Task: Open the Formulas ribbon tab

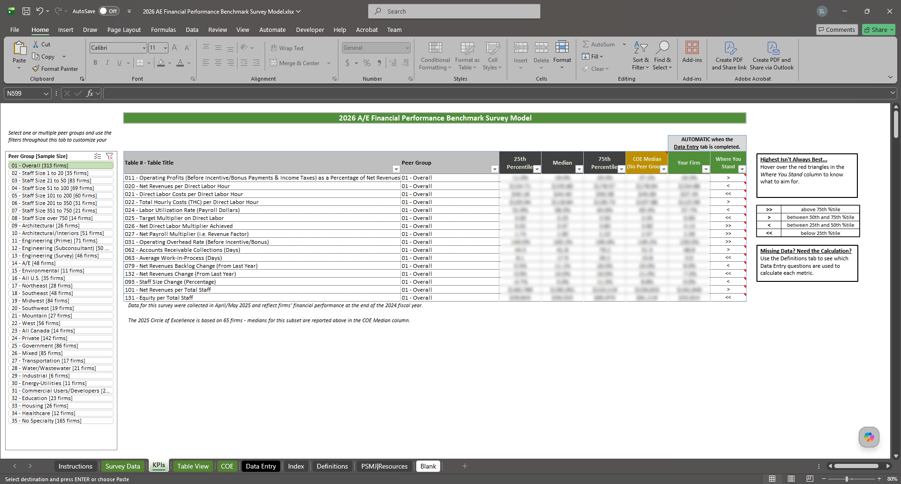Action: click(163, 30)
